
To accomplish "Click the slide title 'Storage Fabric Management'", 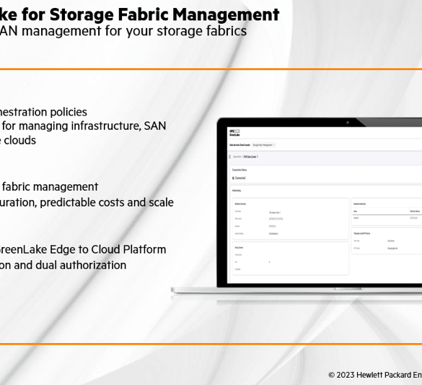I will [x=164, y=14].
